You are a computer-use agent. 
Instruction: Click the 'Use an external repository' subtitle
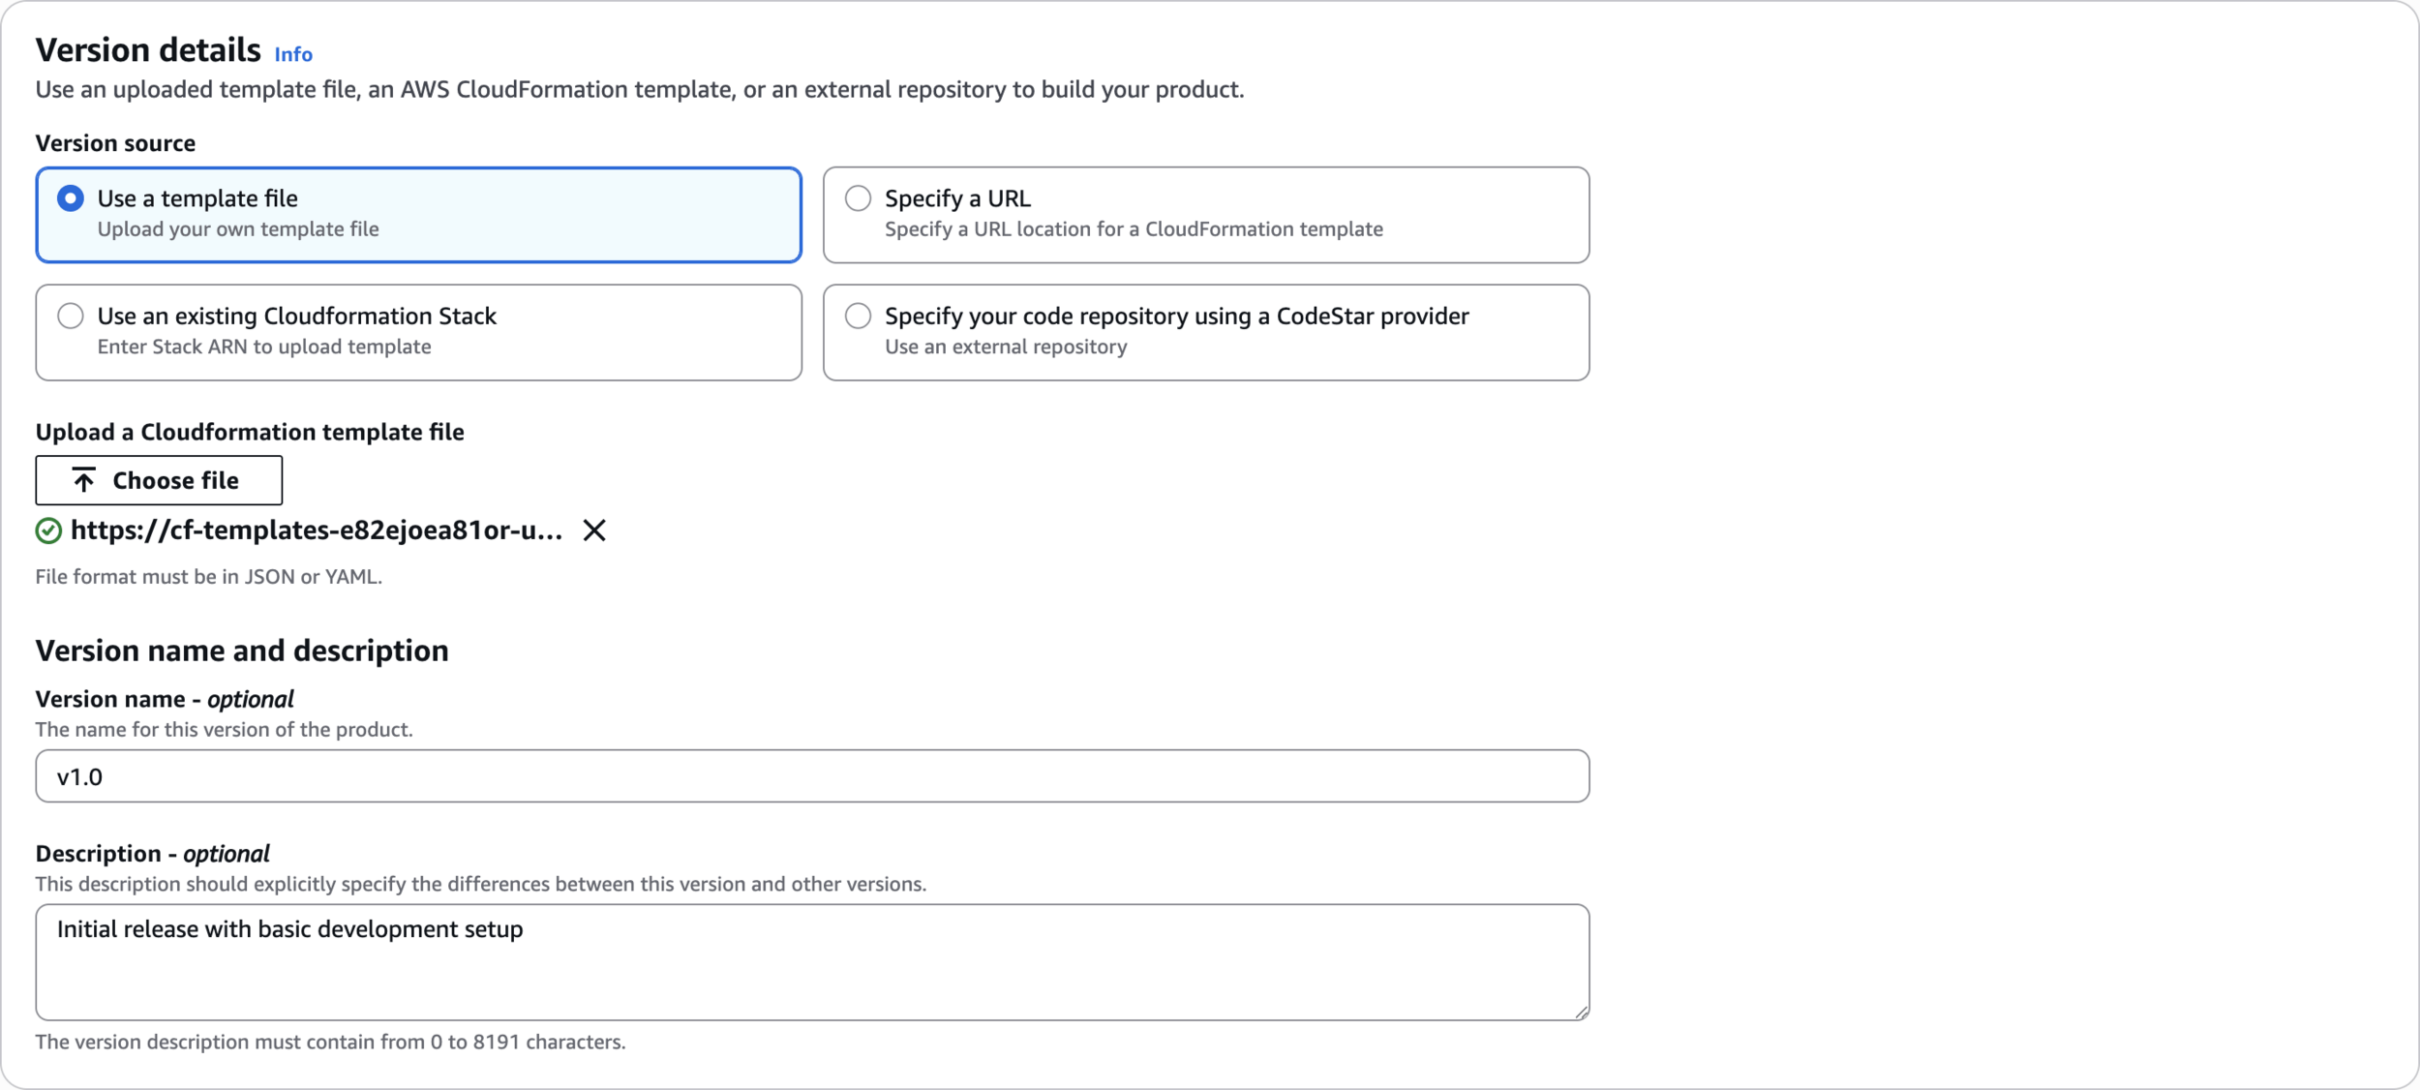pos(1005,347)
